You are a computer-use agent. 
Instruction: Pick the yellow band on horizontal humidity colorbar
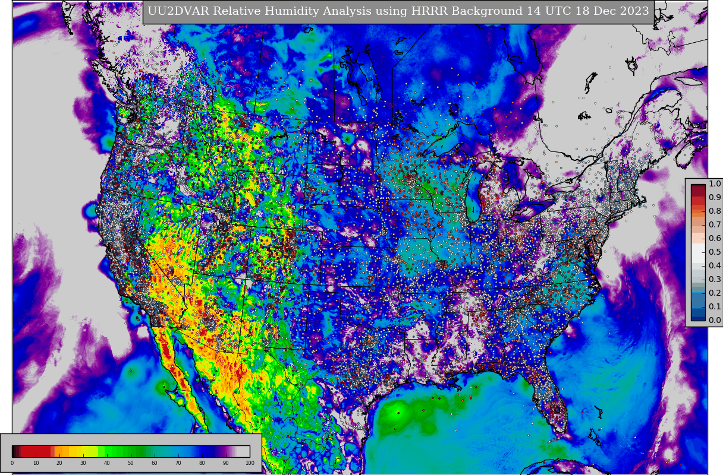(83, 451)
